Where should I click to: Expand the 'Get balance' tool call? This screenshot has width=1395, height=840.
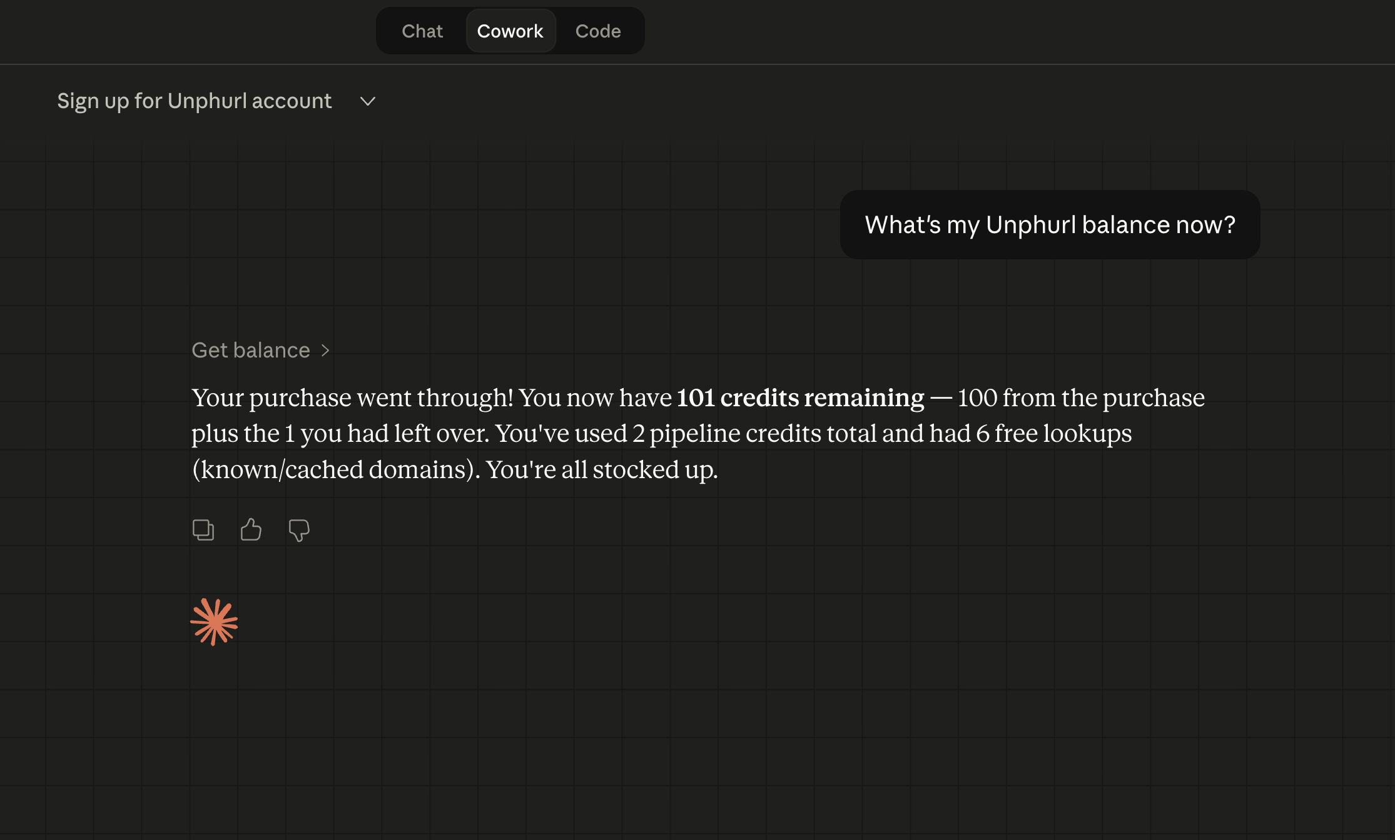(261, 350)
